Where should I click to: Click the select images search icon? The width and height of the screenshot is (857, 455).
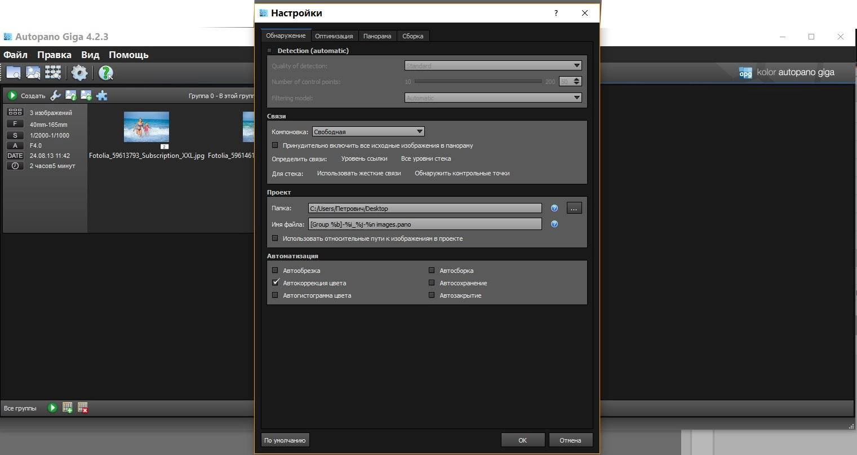(33, 72)
